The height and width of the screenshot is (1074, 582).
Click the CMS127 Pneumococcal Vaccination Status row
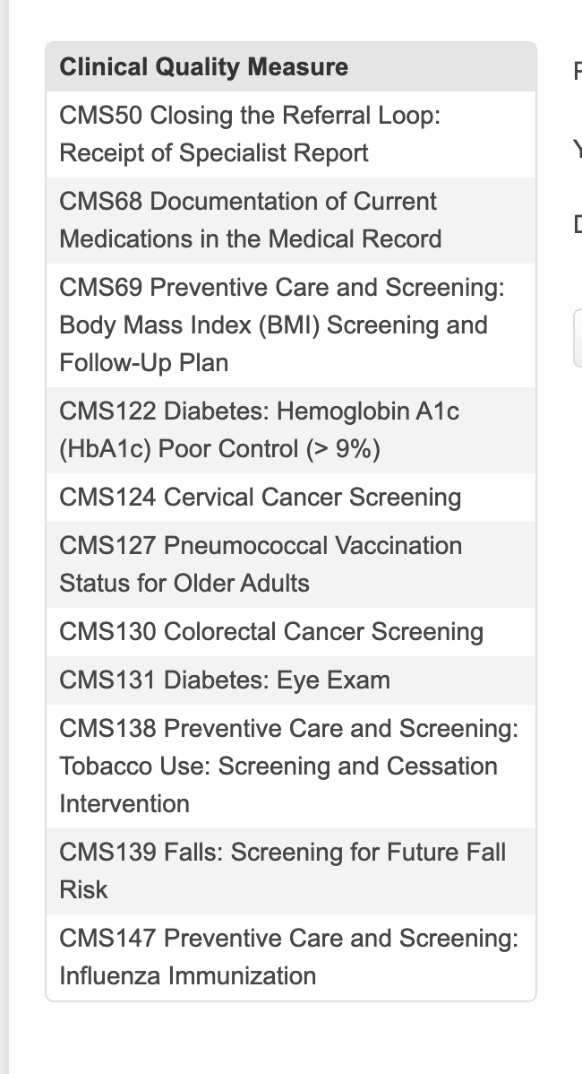(260, 564)
